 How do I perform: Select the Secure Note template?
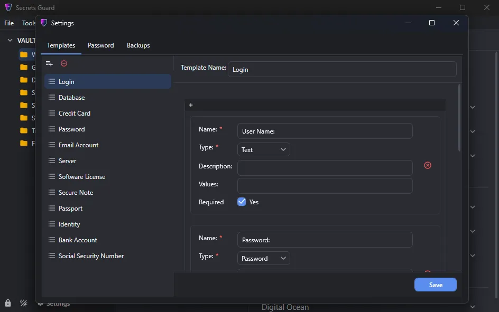107,193
